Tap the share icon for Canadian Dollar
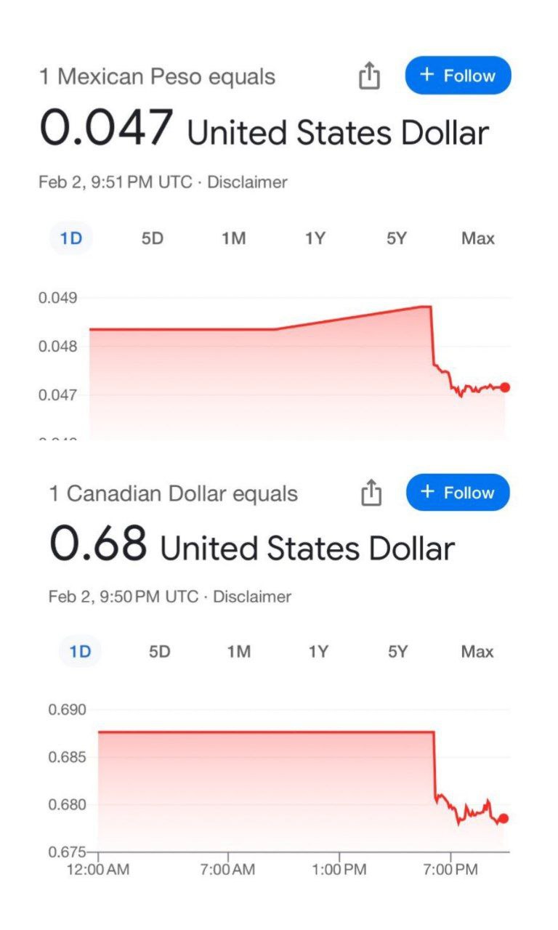This screenshot has height=930, width=558. (371, 493)
